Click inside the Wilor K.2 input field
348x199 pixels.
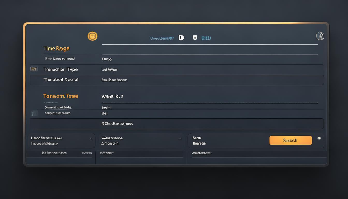point(112,96)
